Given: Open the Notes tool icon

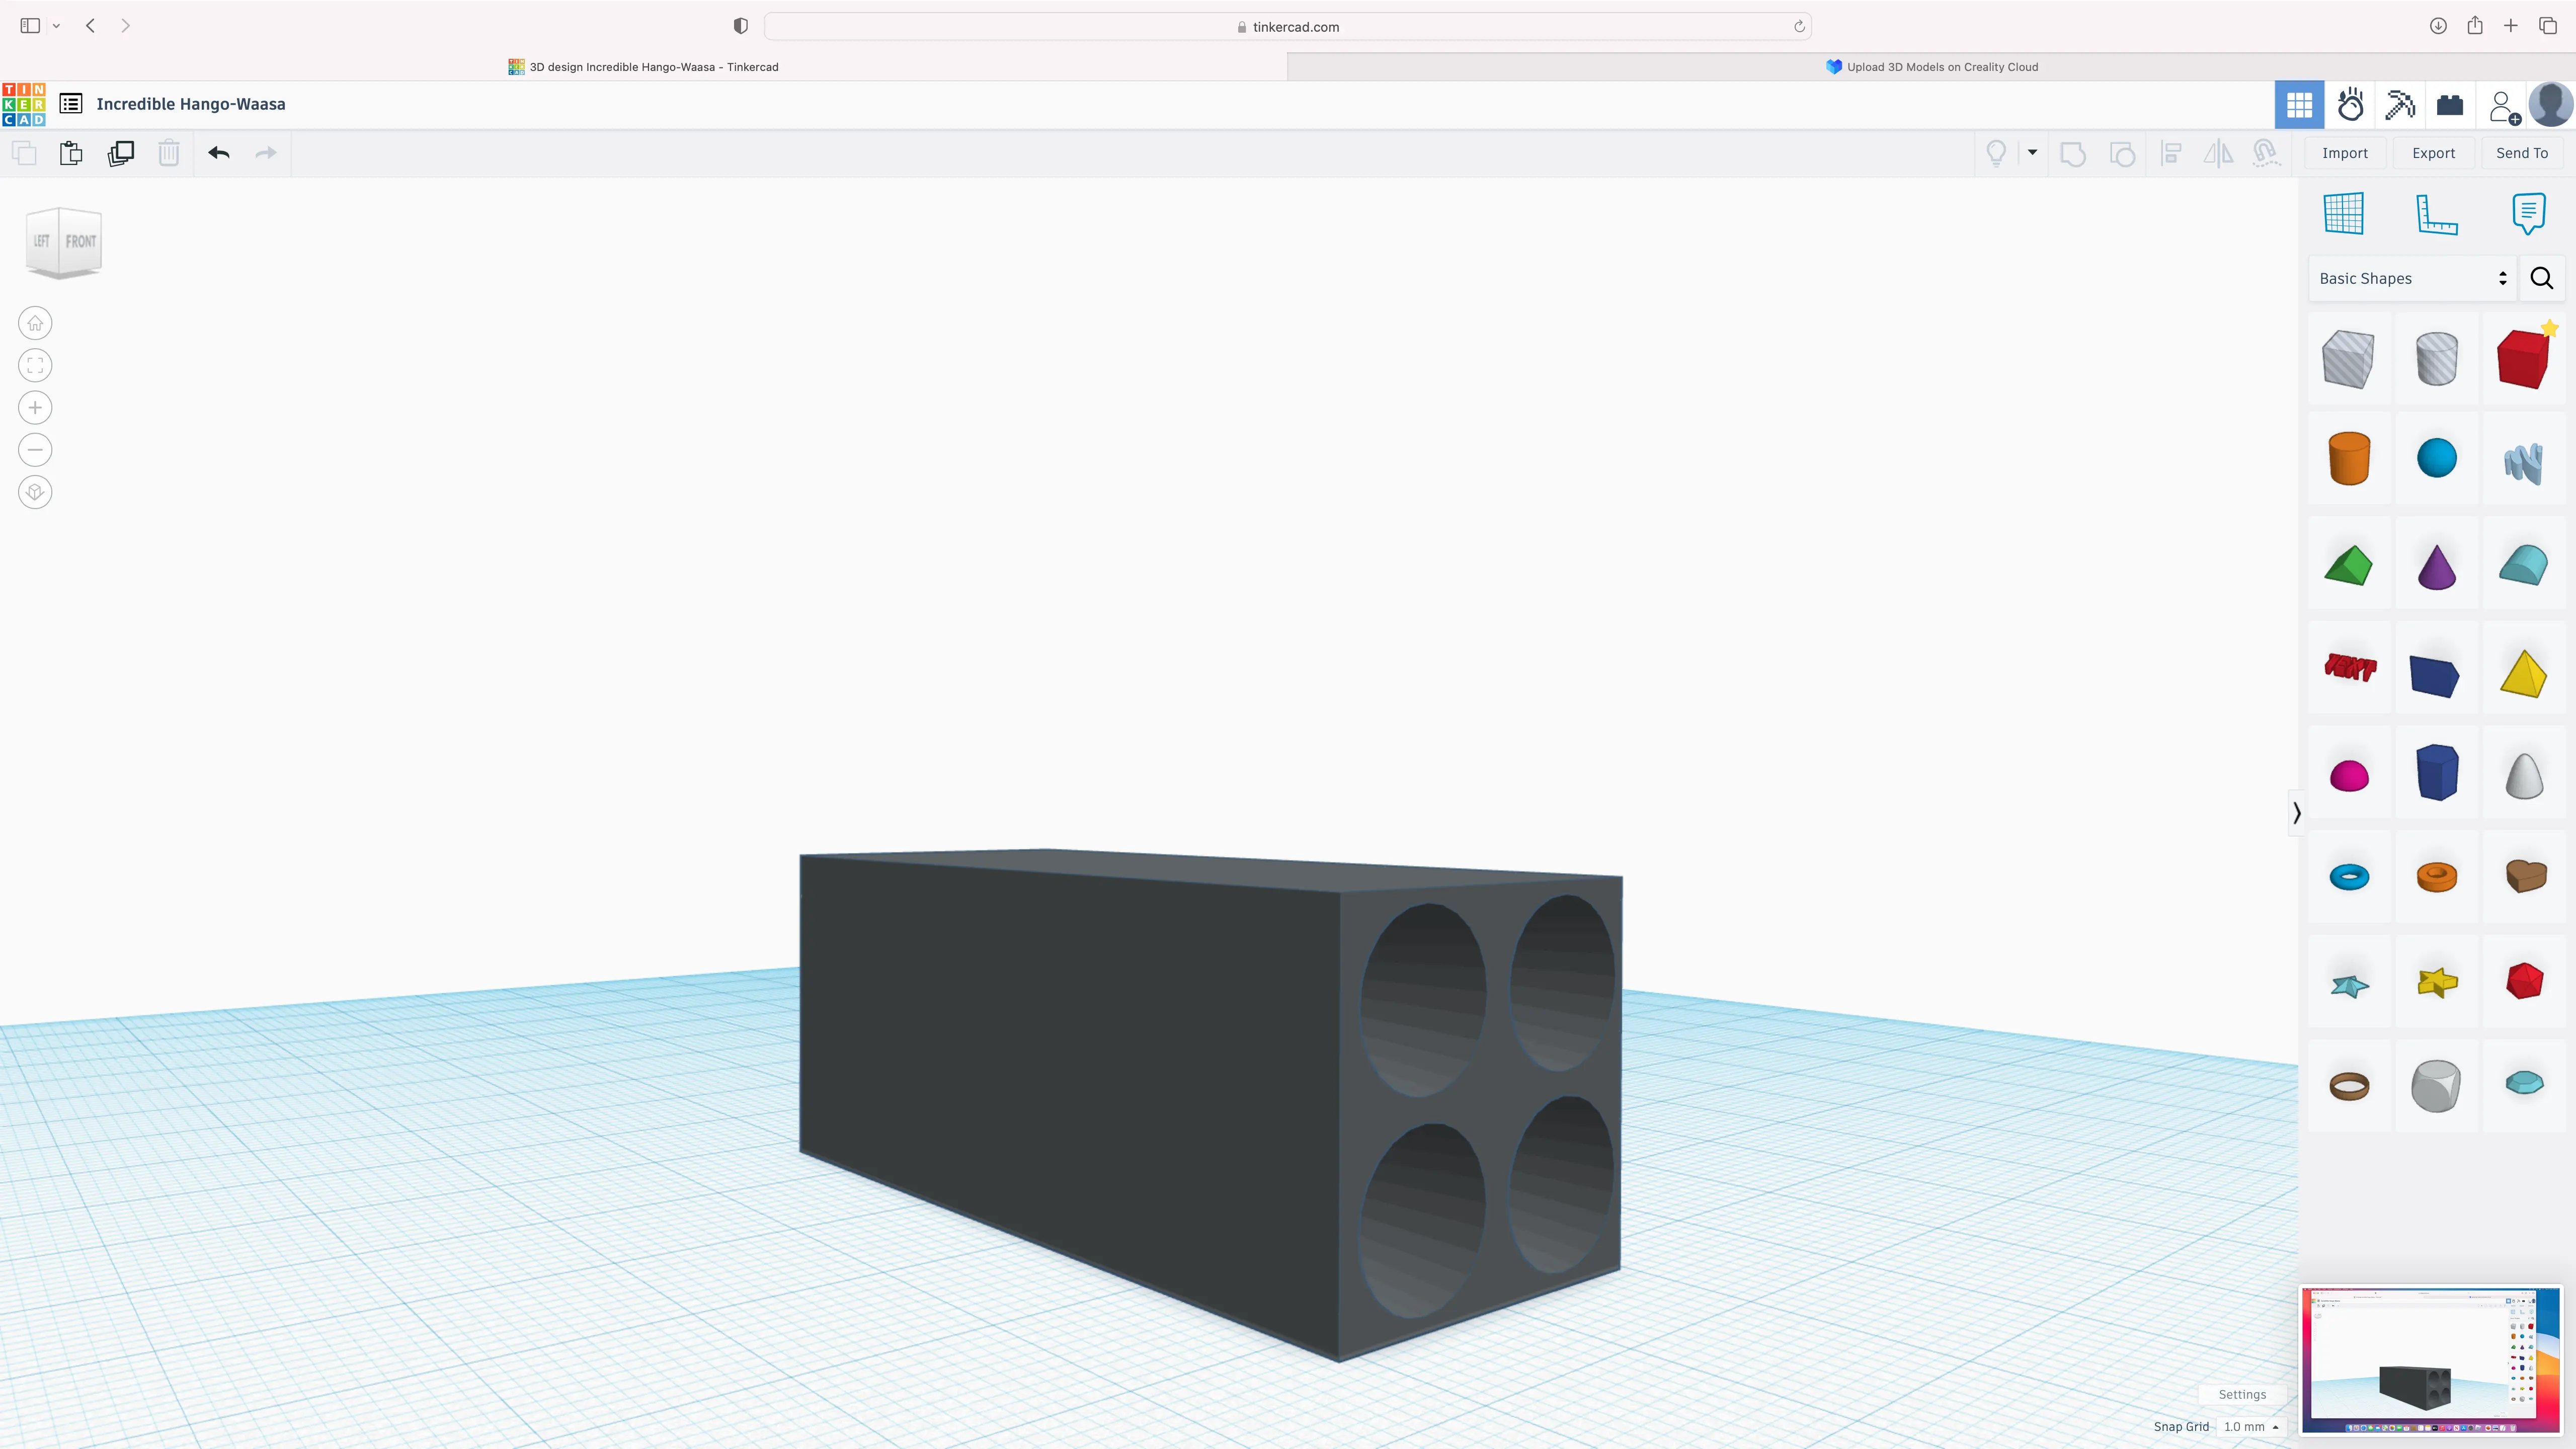Looking at the screenshot, I should click(x=2528, y=213).
